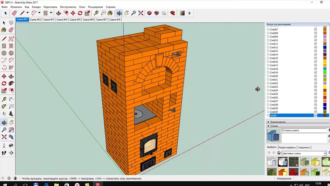The height and width of the screenshot is (186, 330).
Task: Click the style name field Оттенки синего
Action: click(x=304, y=131)
